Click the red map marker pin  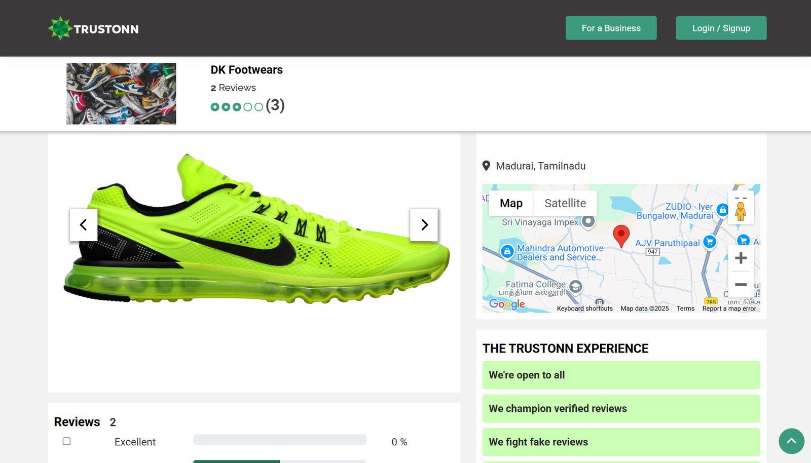coord(621,236)
